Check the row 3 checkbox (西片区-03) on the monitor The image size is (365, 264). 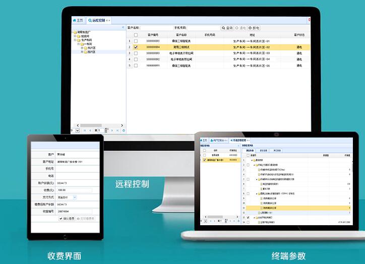pyautogui.click(x=136, y=53)
